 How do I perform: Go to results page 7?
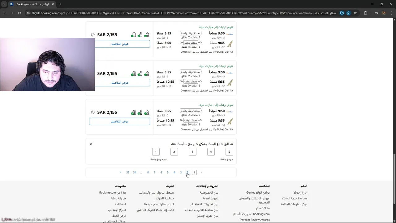point(154,173)
